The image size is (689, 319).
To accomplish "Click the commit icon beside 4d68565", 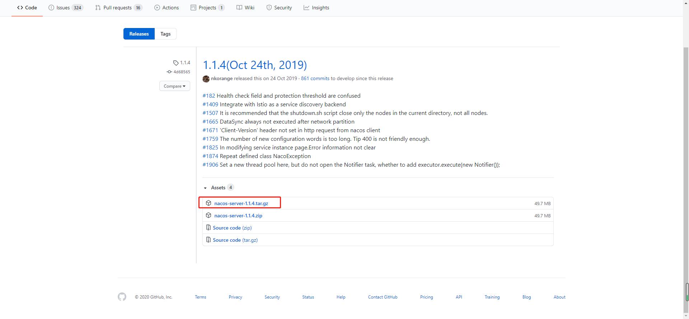I will (169, 72).
